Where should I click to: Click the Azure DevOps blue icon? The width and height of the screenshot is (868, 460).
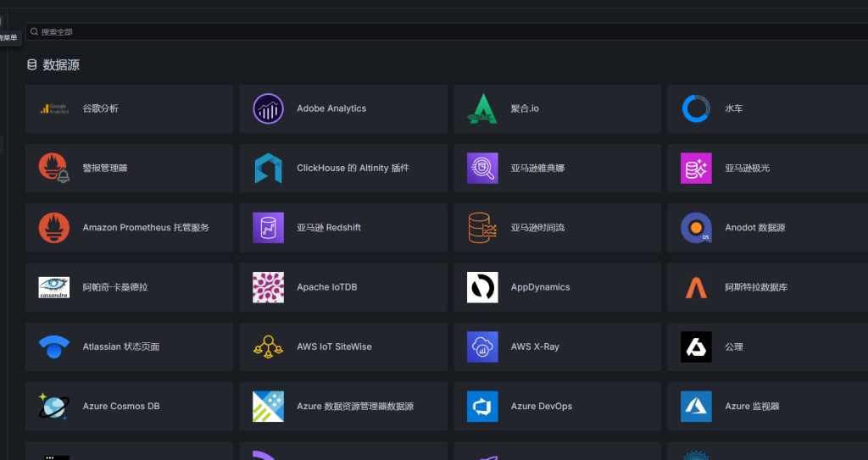click(482, 407)
